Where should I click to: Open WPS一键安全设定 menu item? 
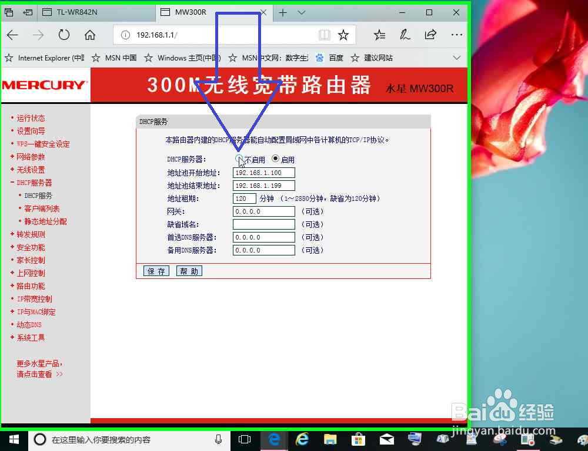(43, 144)
